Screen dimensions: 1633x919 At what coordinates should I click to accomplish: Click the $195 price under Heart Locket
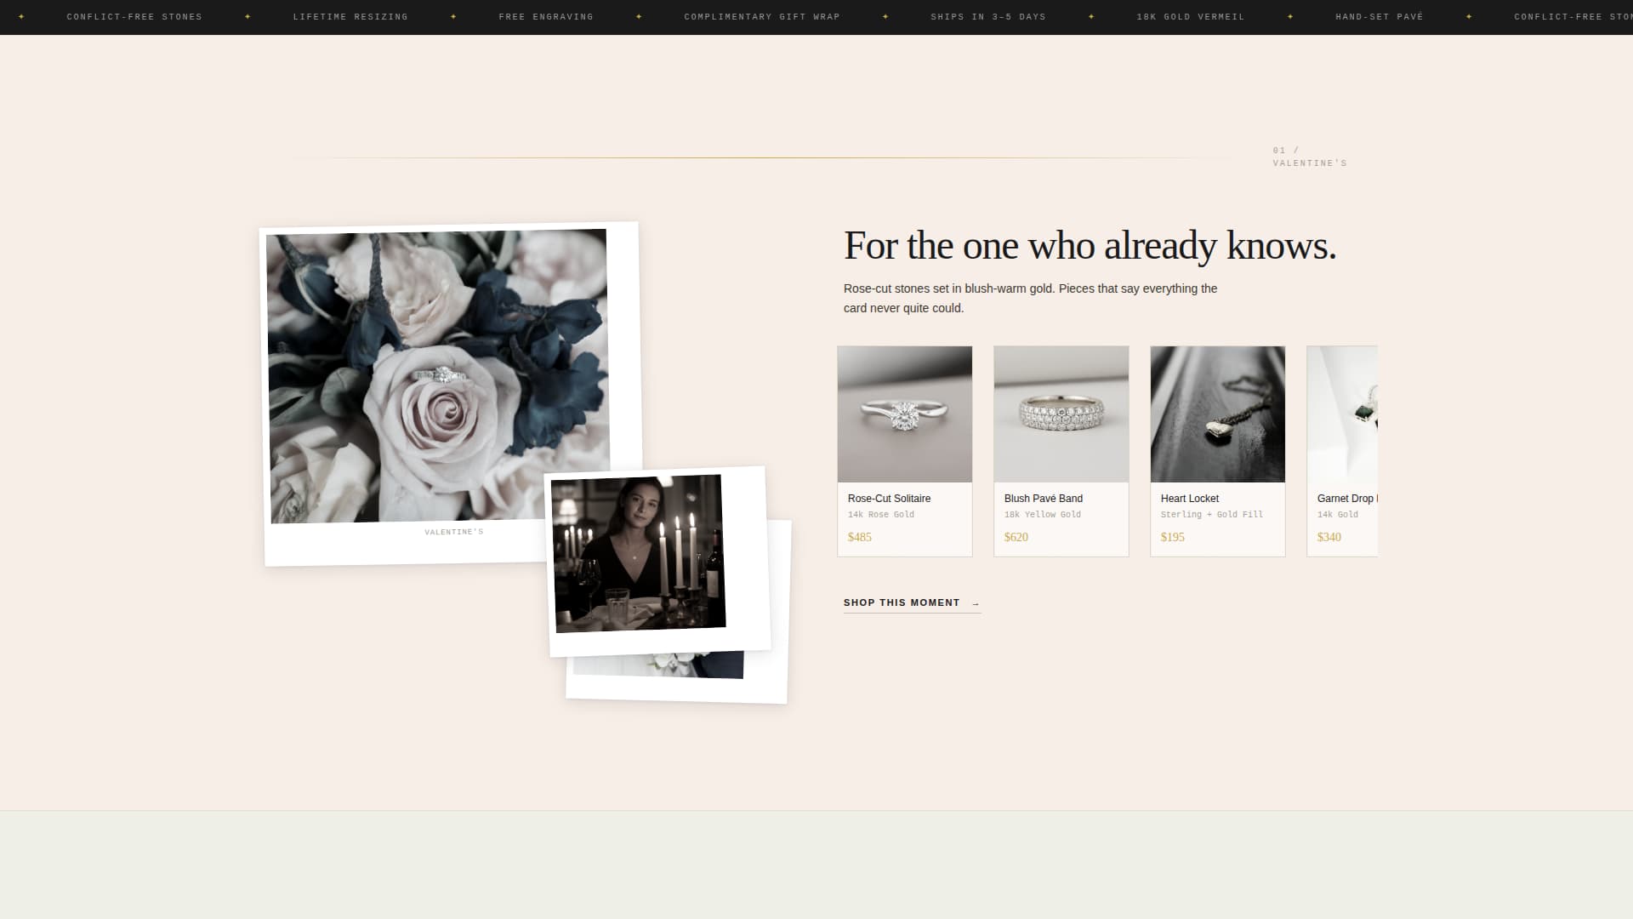[x=1172, y=537]
